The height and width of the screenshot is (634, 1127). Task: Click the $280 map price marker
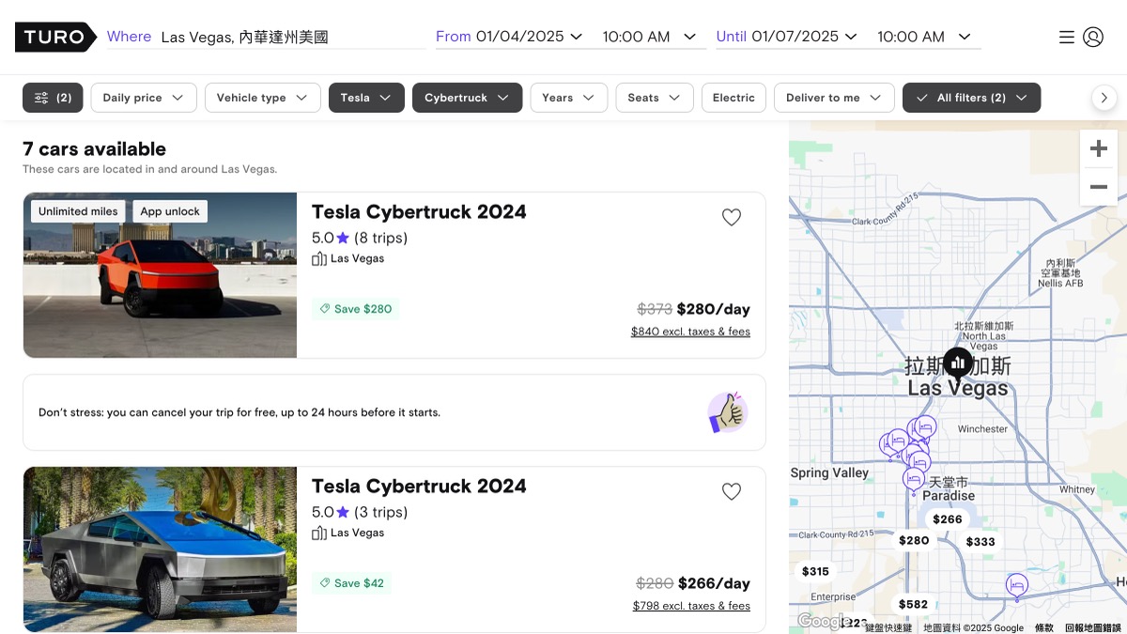[914, 540]
